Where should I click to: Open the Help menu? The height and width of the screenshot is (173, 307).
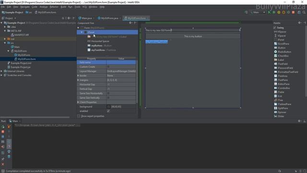102,7
